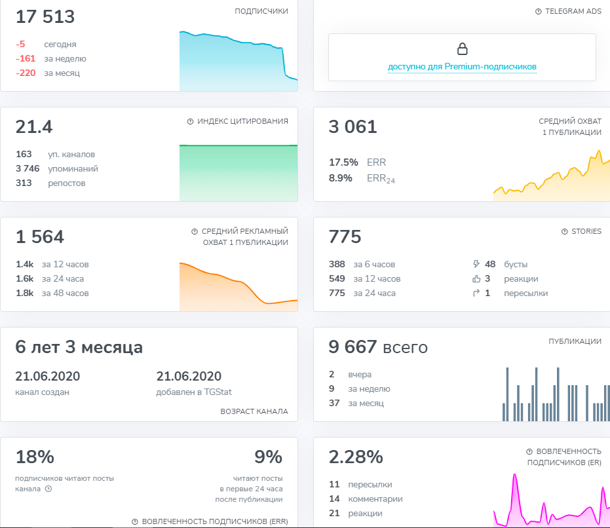Click the orange advertising reach chart
Screen dimensions: 610x528
238,287
